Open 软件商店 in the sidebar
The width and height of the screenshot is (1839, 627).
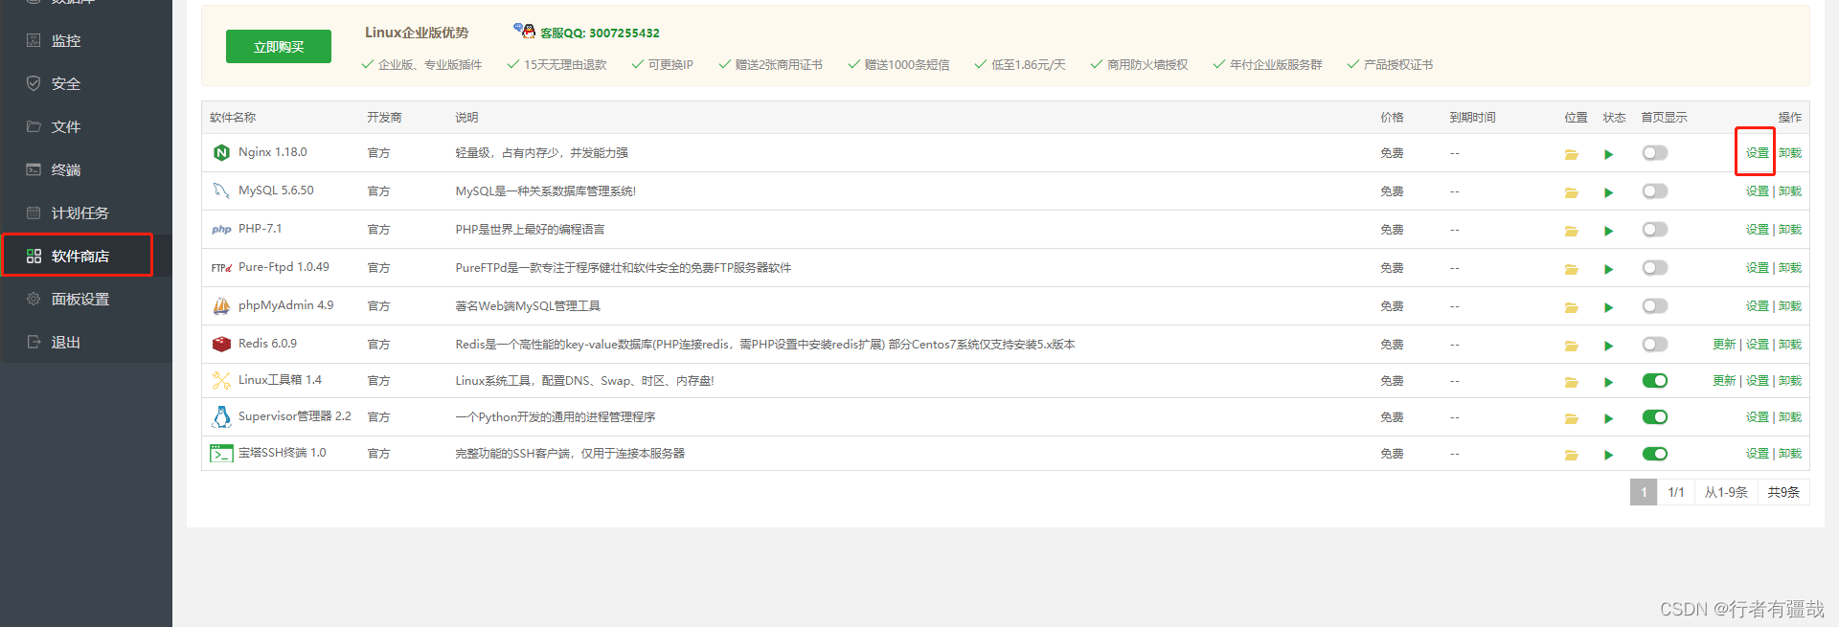pos(79,257)
